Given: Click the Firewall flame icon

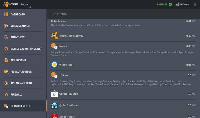Looking at the screenshot, I should coord(6,94).
